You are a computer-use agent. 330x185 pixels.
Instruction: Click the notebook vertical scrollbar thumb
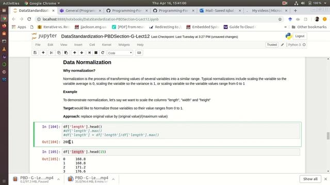[x=328, y=136]
